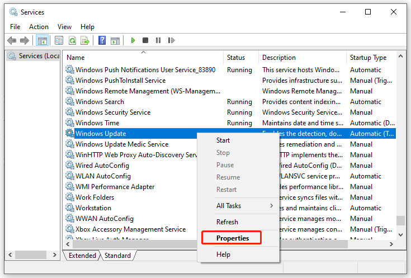Select Windows Remote Management (WS-Managem... row
The height and width of the screenshot is (278, 411).
point(230,91)
